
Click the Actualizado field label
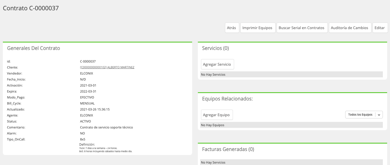click(x=16, y=109)
